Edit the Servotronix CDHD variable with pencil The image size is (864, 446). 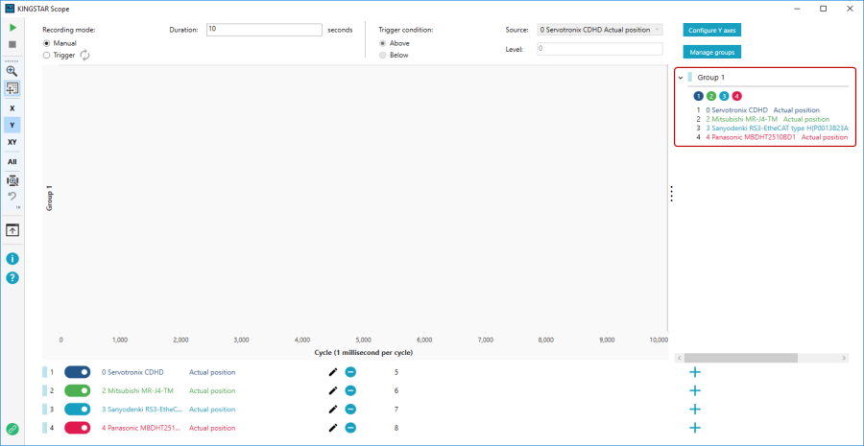332,372
